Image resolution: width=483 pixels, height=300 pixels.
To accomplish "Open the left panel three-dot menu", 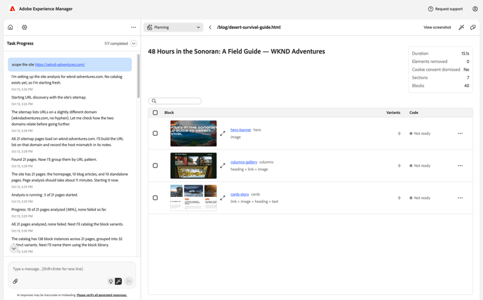I will click(133, 27).
